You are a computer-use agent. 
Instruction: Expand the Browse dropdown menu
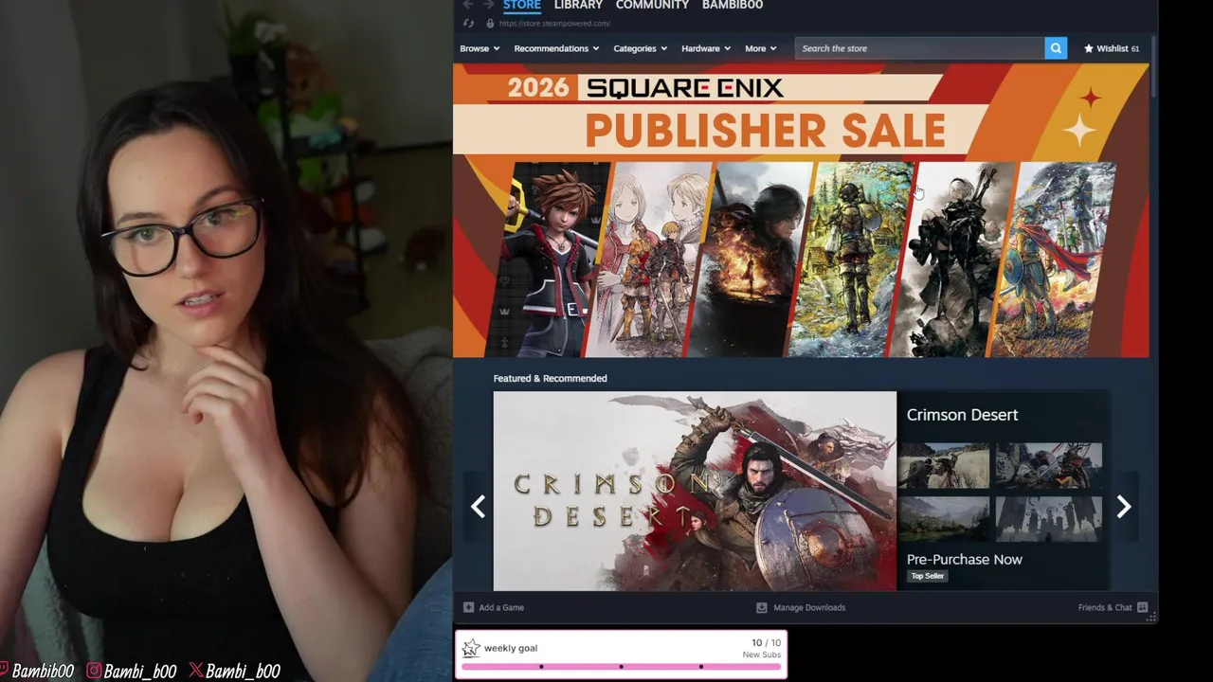click(480, 48)
